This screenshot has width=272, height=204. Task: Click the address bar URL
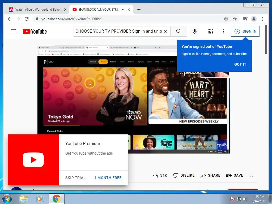pyautogui.click(x=71, y=19)
